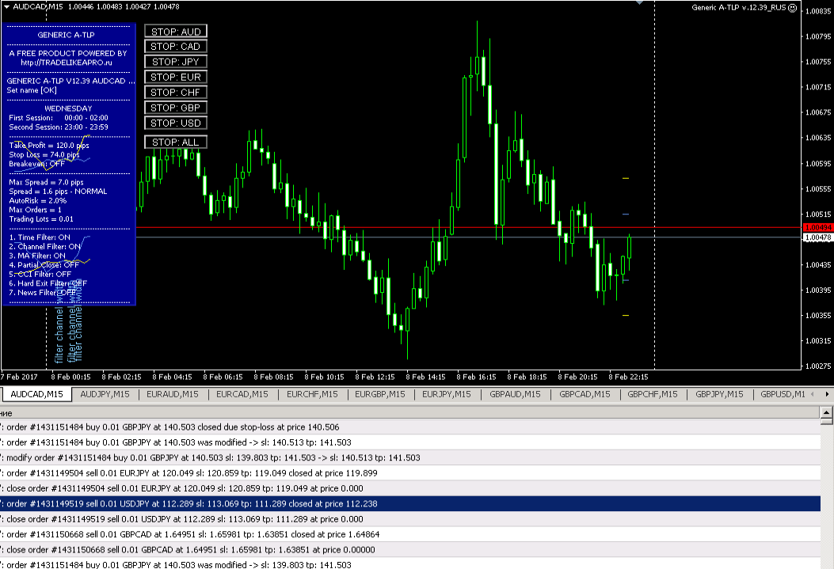The height and width of the screenshot is (569, 834).
Task: Select log row GBPJPY closed due stop-loss
Action: coord(410,427)
